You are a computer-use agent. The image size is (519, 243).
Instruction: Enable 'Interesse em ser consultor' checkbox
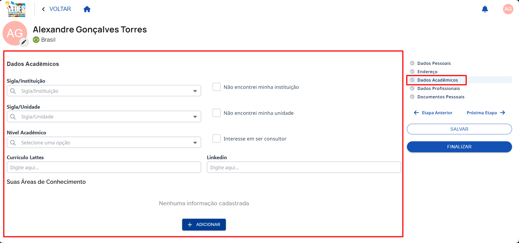[217, 139]
